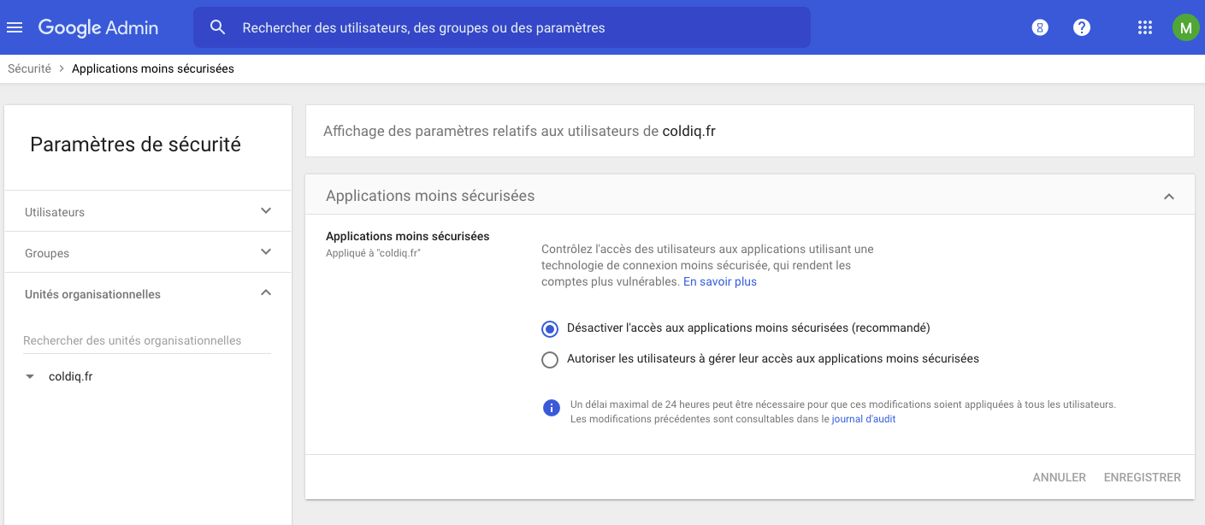Expand the Groupes section
1205x525 pixels.
[266, 252]
